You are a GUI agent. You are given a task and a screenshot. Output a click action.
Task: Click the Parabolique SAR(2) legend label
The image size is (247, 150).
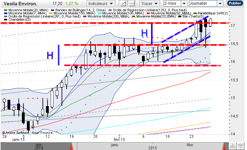pos(213,13)
